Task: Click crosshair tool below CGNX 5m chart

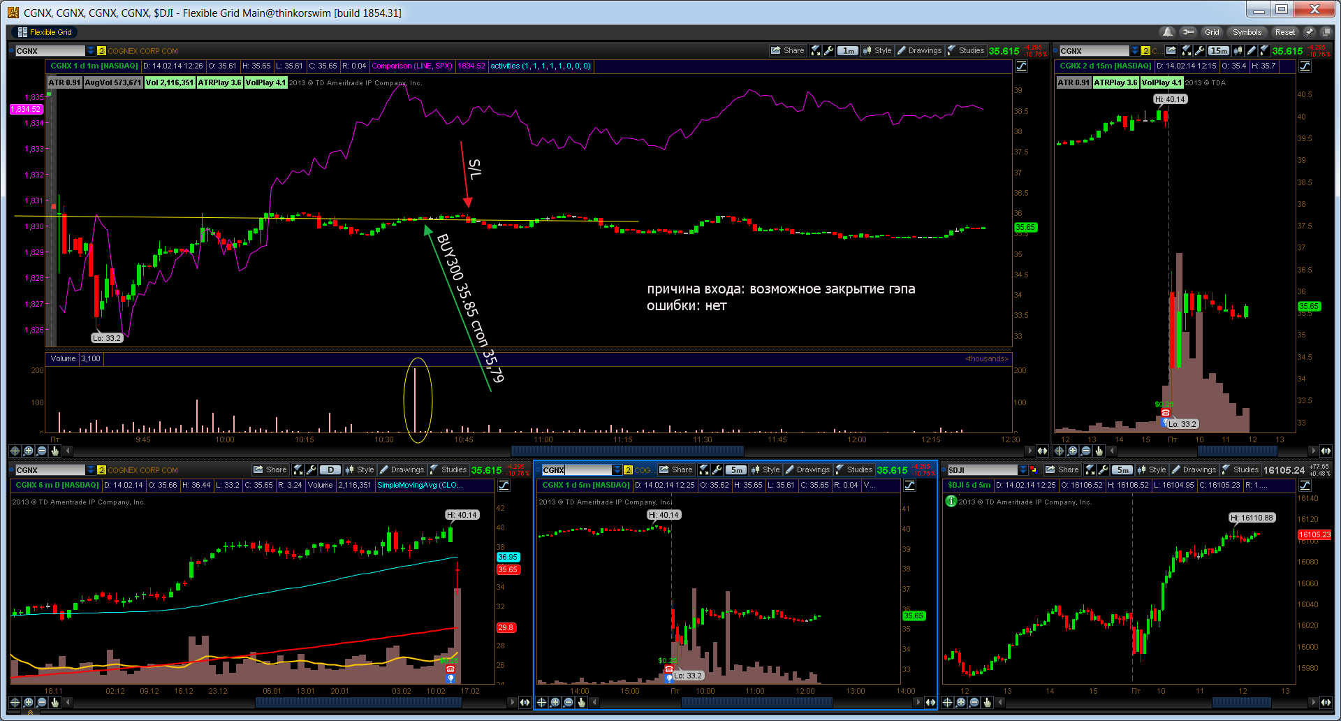Action: [542, 702]
